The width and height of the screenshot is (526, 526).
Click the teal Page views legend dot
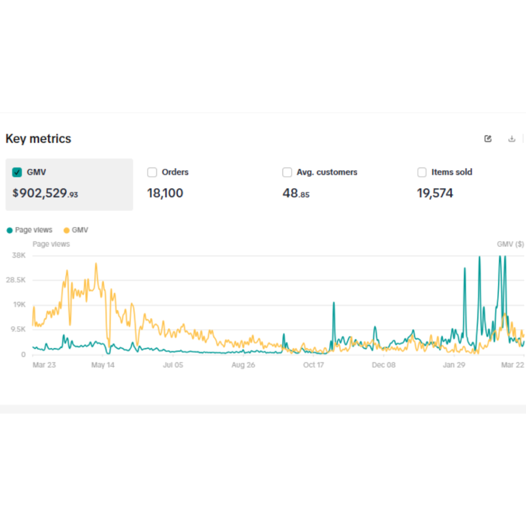(9, 230)
